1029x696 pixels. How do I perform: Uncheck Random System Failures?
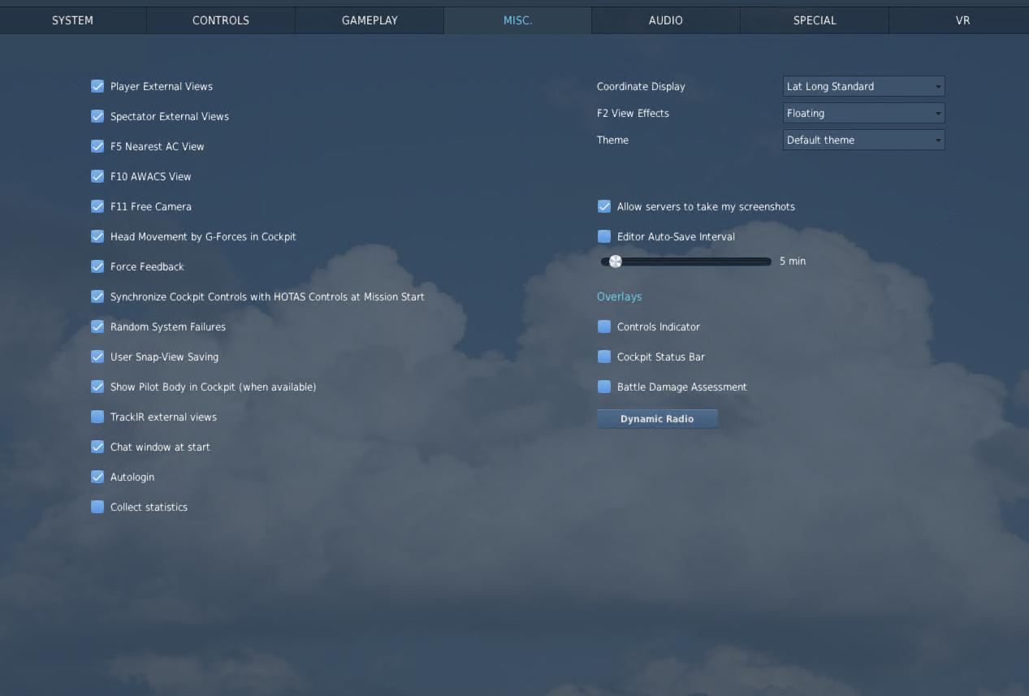97,326
